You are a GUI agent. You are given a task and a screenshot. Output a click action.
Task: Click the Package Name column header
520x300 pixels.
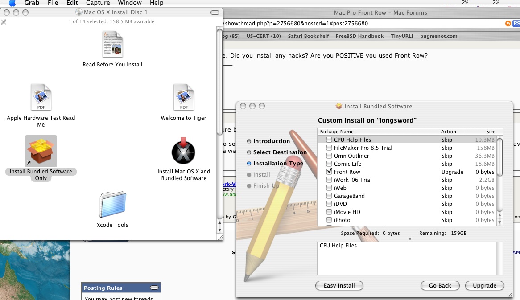click(x=378, y=132)
